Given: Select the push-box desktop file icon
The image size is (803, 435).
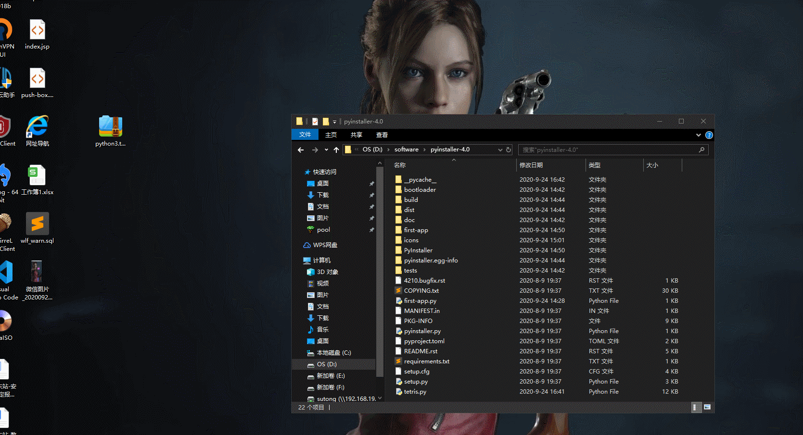Looking at the screenshot, I should (37, 83).
